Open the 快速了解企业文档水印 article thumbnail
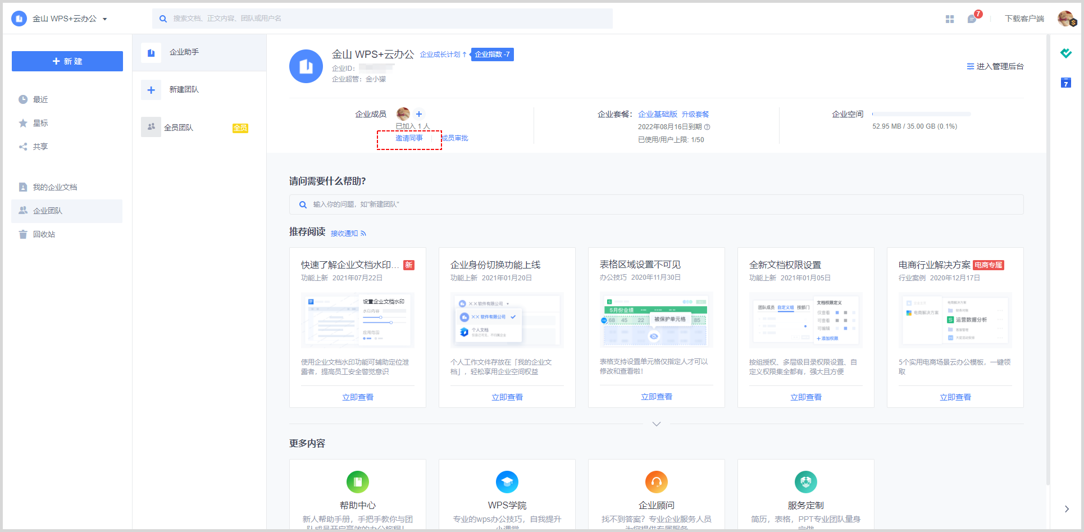 tap(358, 320)
